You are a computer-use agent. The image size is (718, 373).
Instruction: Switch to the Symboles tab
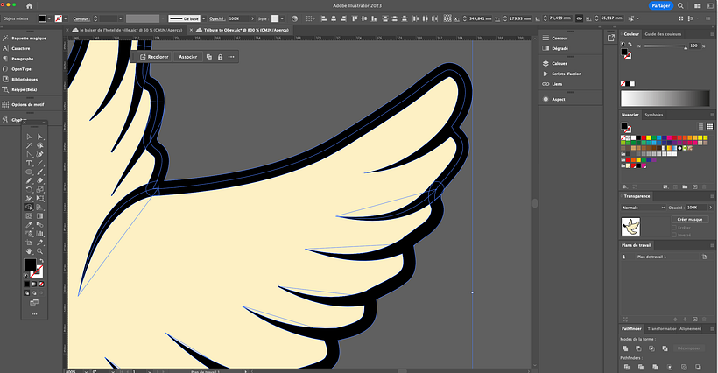[x=654, y=115]
